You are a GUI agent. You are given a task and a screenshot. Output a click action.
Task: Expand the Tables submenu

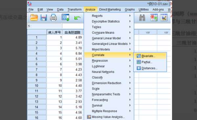click(x=109, y=27)
